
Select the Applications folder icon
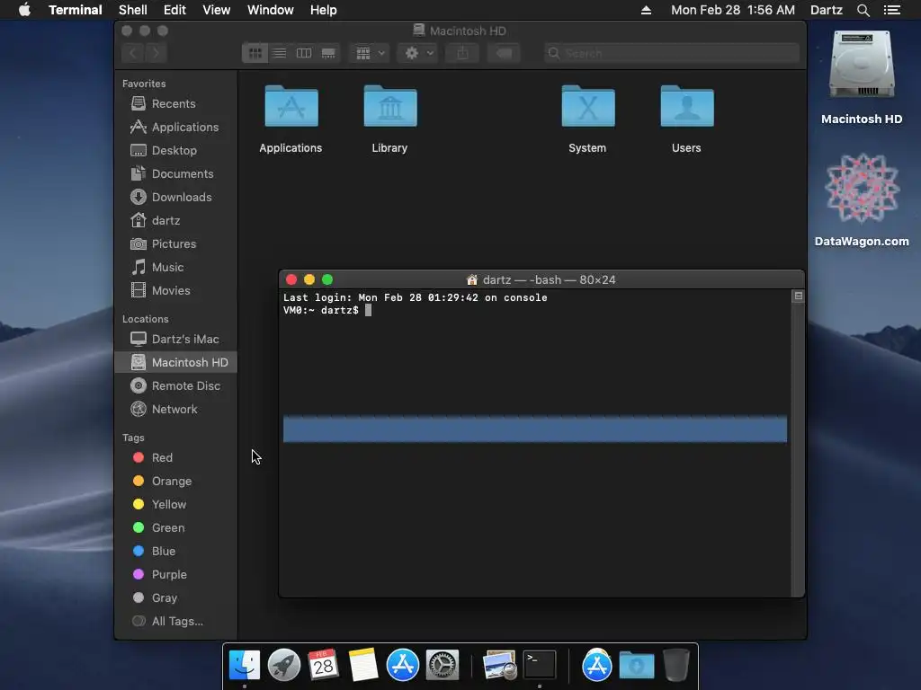coord(291,107)
